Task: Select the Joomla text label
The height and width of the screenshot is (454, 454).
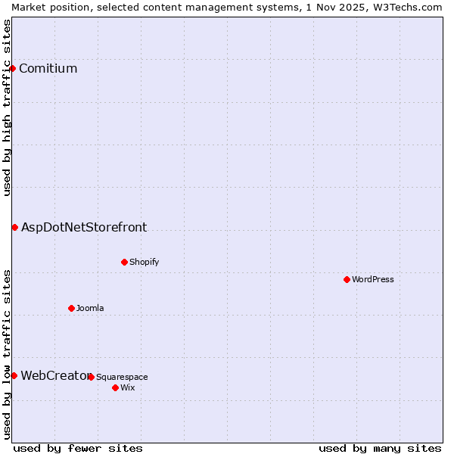Action: [90, 308]
